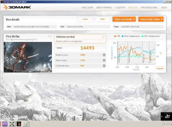The width and height of the screenshot is (172, 127).
Task: Click the blue GPU Temperature legend swatch
Action: [x=123, y=36]
